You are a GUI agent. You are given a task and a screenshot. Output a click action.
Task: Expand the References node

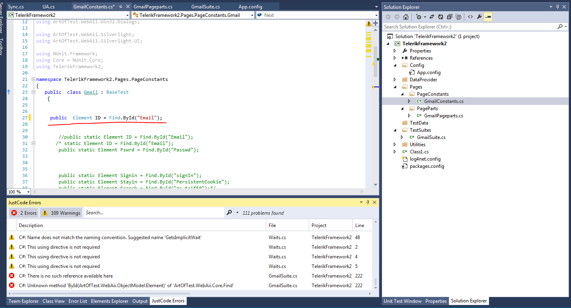[395, 58]
